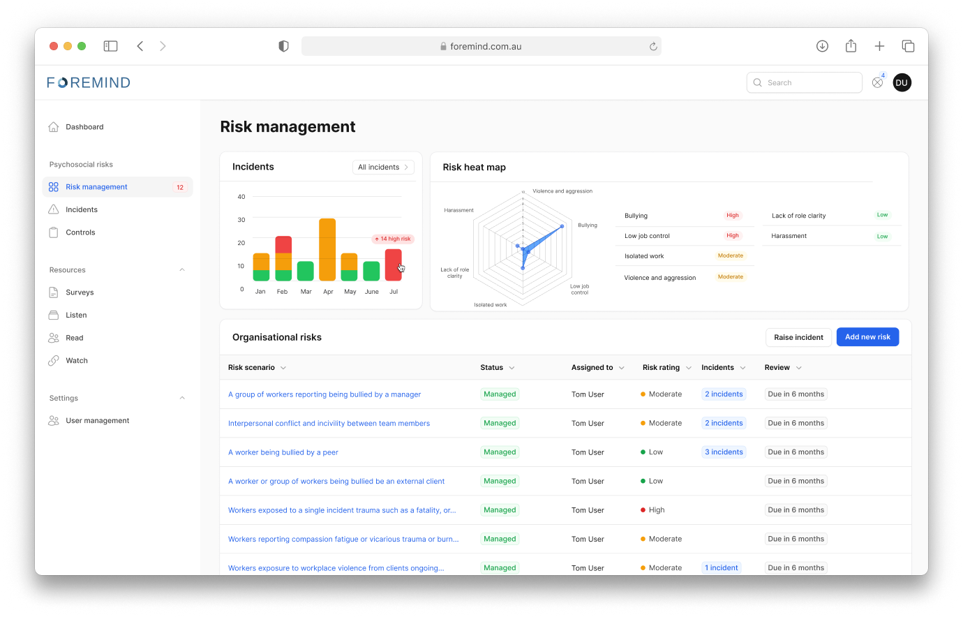This screenshot has height=617, width=963.
Task: Toggle the Safari sidebar icon
Action: tap(110, 46)
